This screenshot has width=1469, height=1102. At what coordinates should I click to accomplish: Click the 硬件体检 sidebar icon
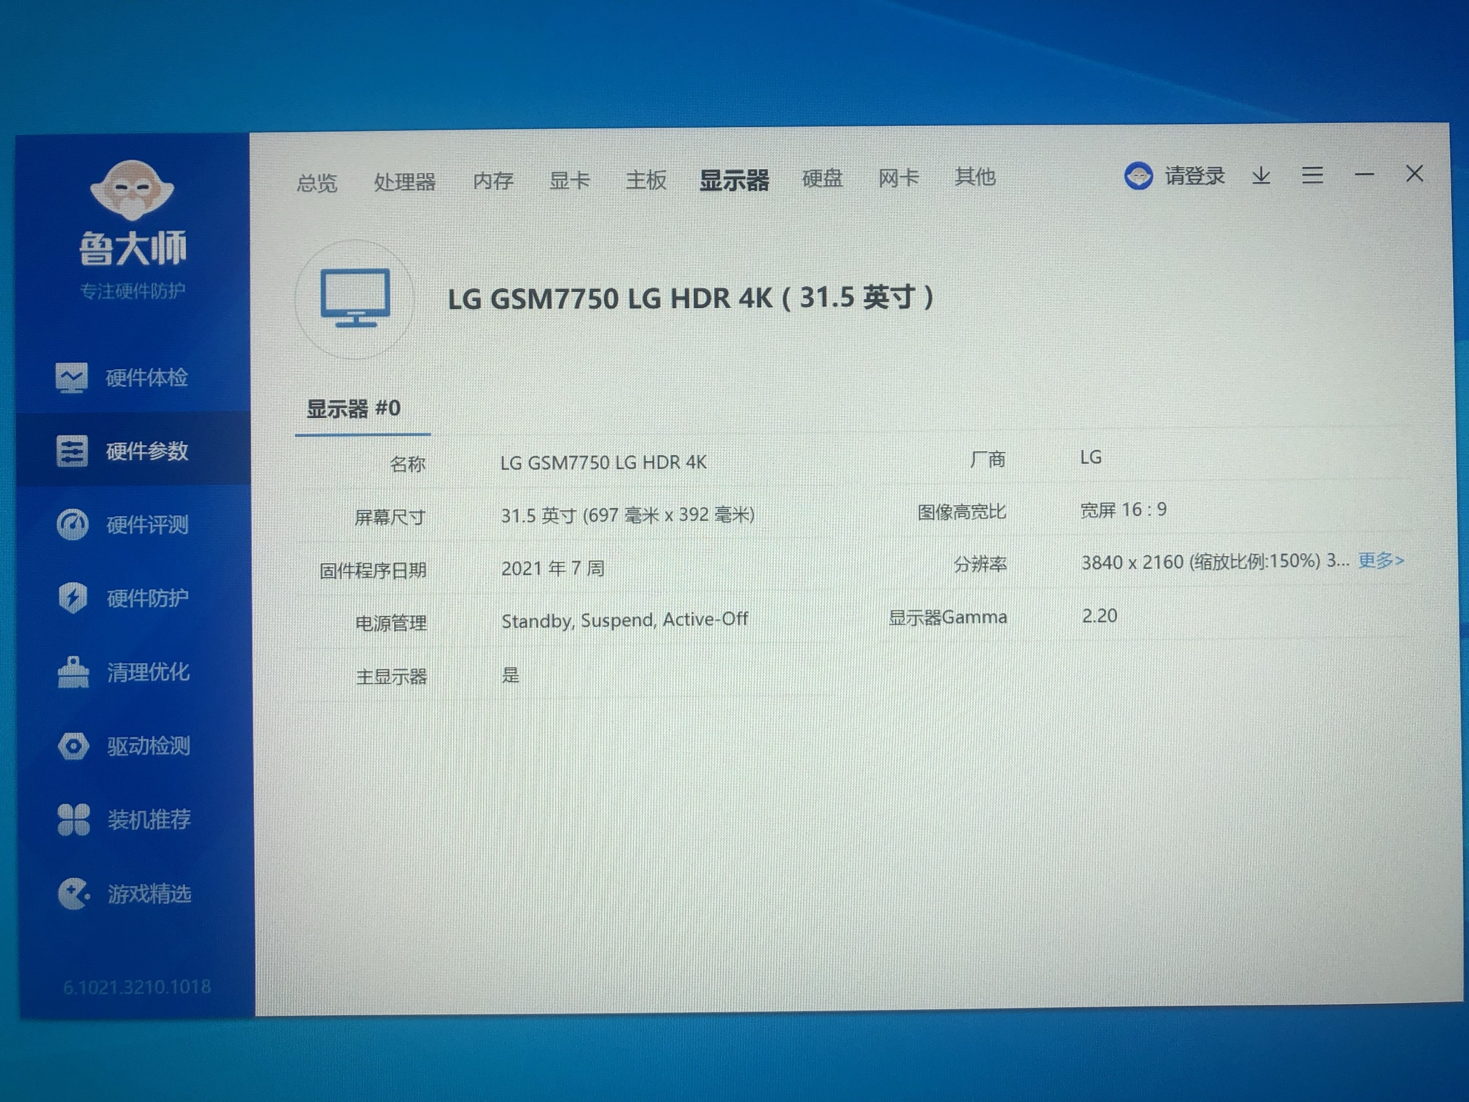pyautogui.click(x=72, y=378)
